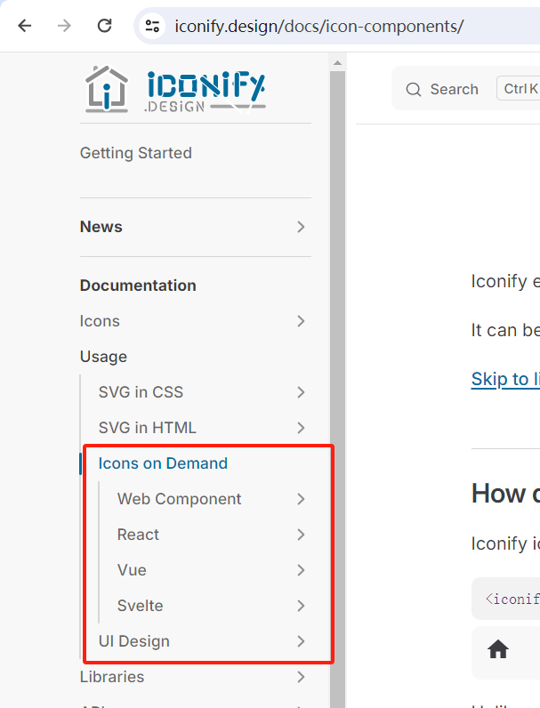
Task: Click the sidebar scrollbar up arrow
Action: (337, 63)
